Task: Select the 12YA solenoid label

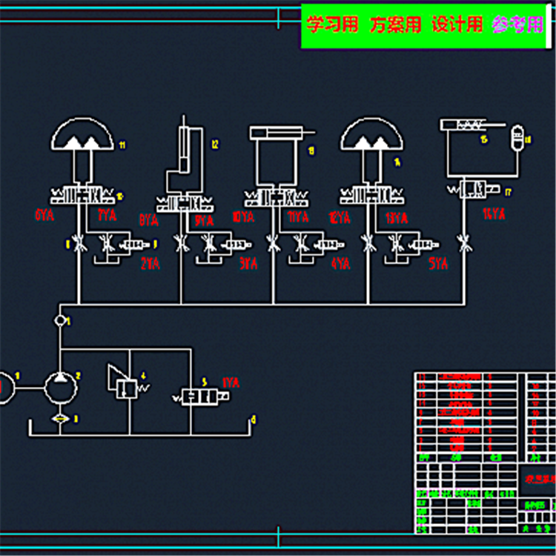Action: [340, 217]
